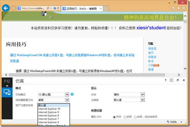The width and height of the screenshot is (190, 127).
Task: Click the horizontal scrollbar left arrow
Action: 6,75
